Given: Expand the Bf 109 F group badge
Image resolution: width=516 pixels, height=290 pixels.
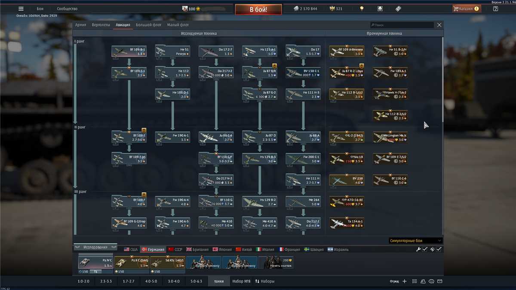Looking at the screenshot, I should (x=144, y=195).
